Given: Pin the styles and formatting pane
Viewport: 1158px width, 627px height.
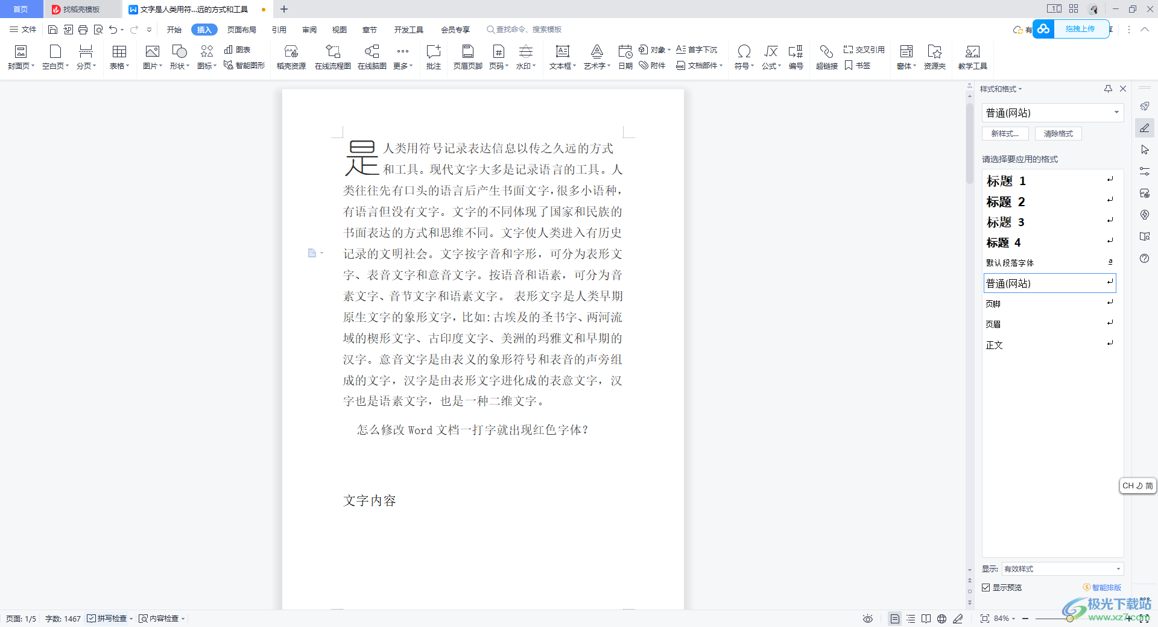Looking at the screenshot, I should point(1108,89).
